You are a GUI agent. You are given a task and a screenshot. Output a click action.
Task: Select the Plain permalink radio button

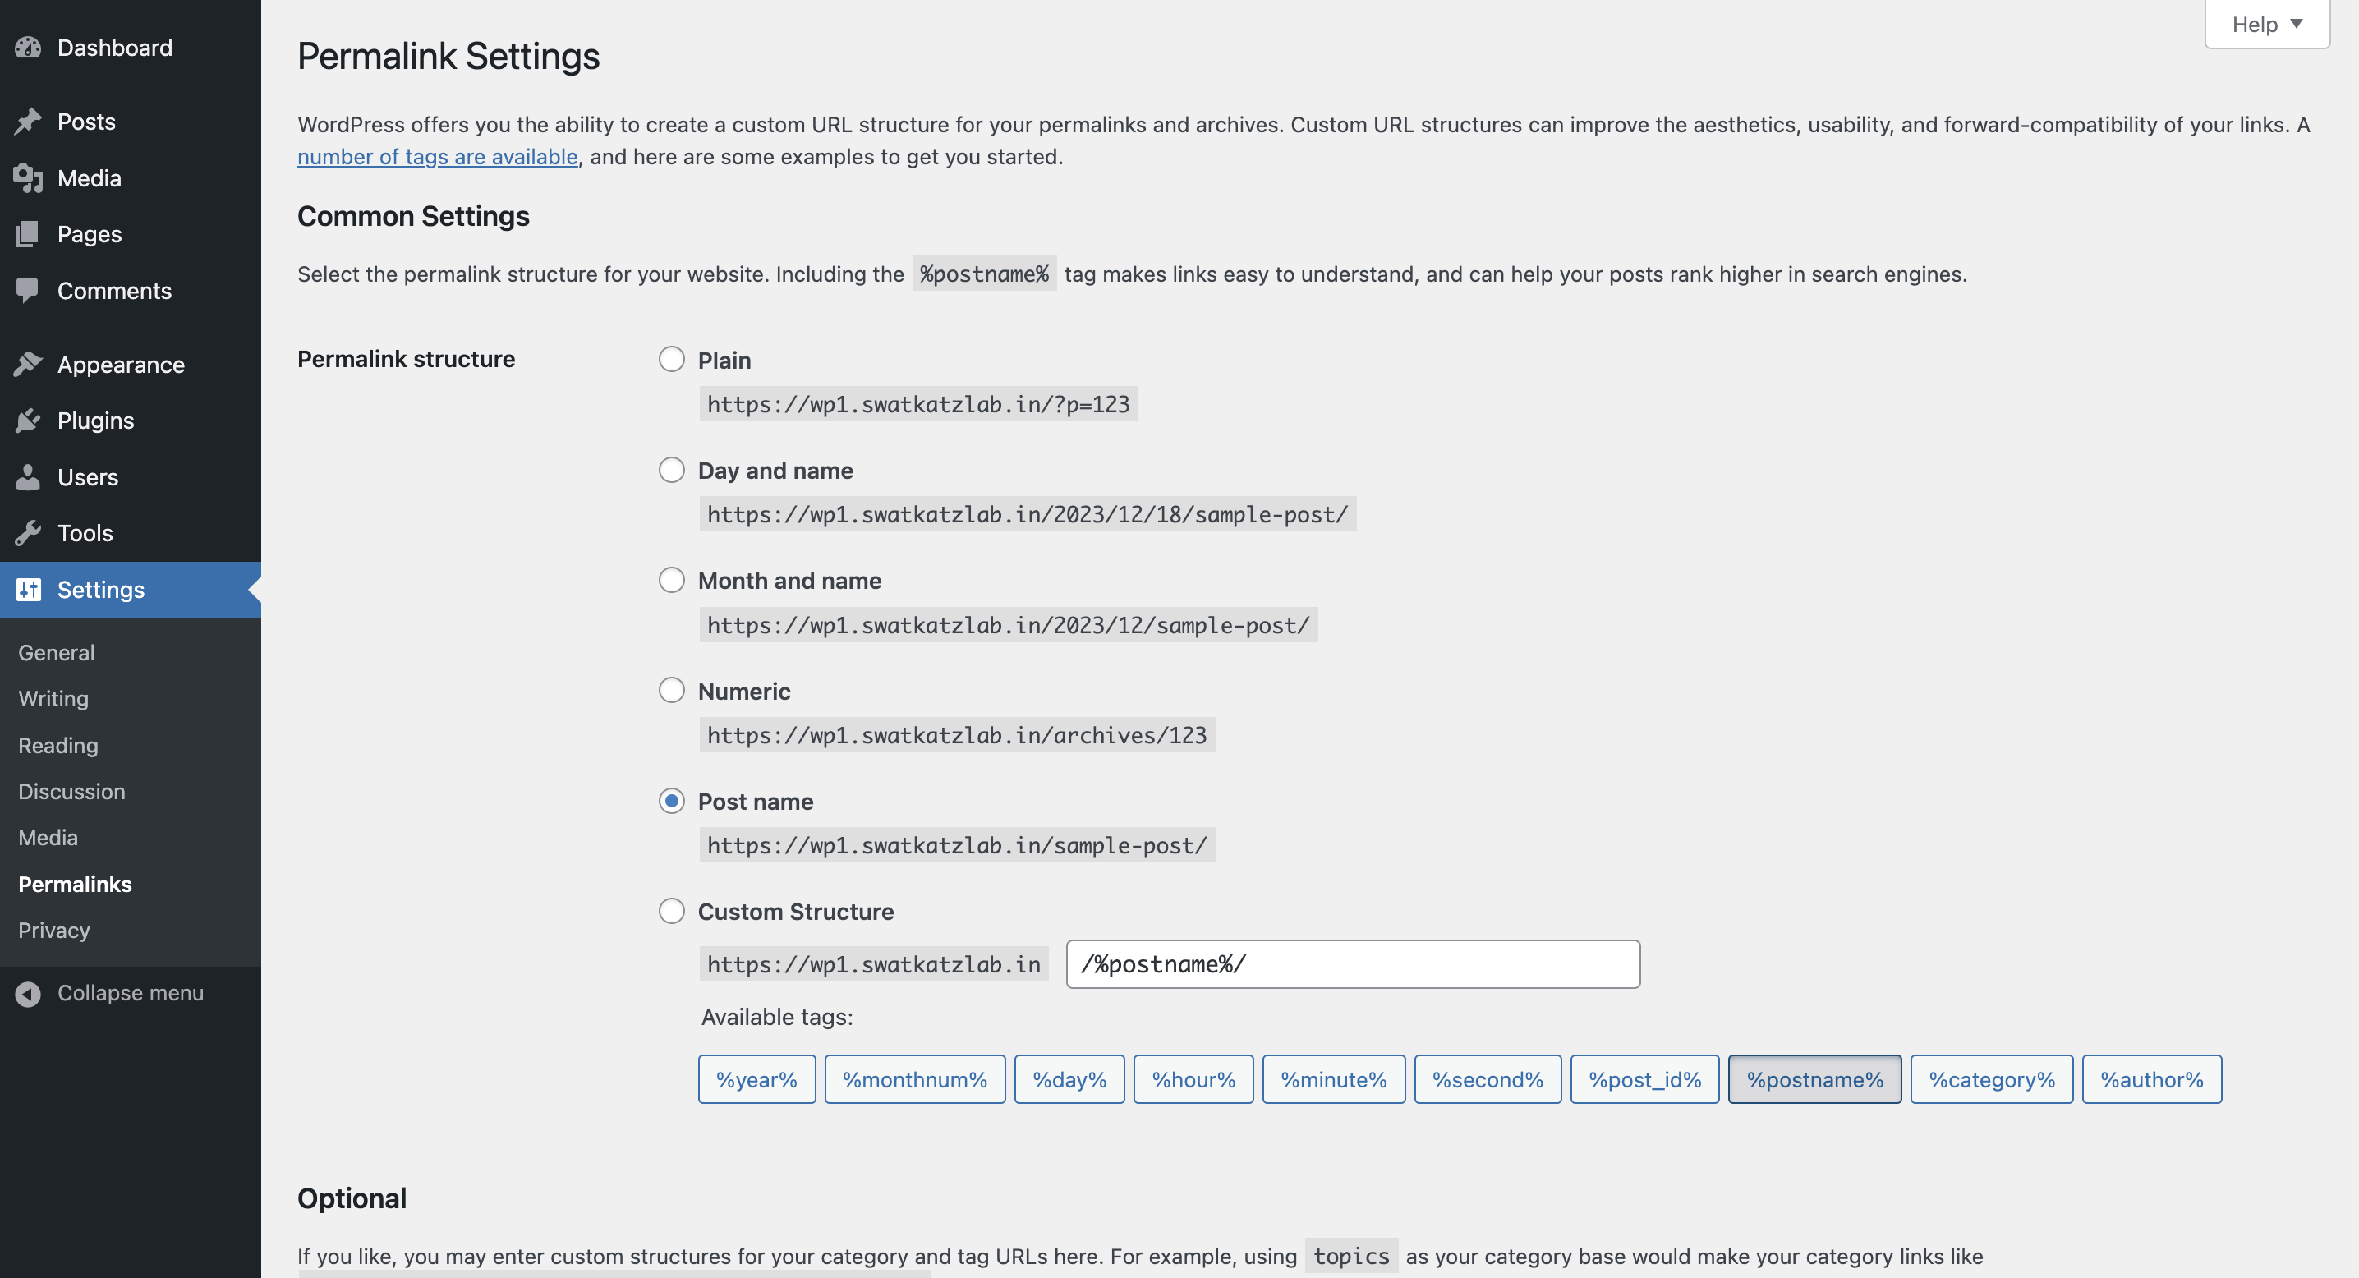(x=671, y=359)
